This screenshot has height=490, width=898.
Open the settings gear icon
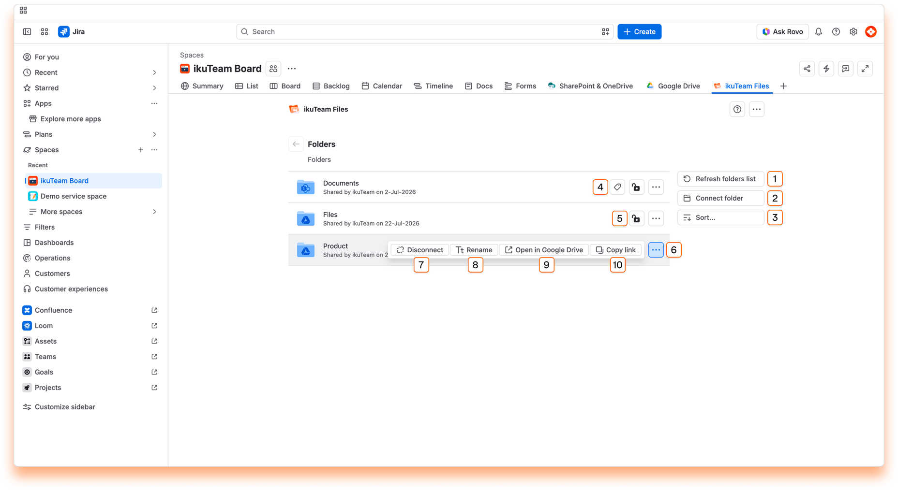(x=853, y=31)
